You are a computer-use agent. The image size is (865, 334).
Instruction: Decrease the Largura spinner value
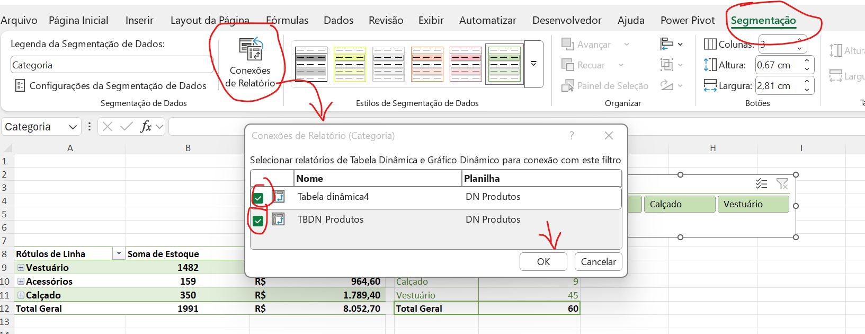point(807,90)
